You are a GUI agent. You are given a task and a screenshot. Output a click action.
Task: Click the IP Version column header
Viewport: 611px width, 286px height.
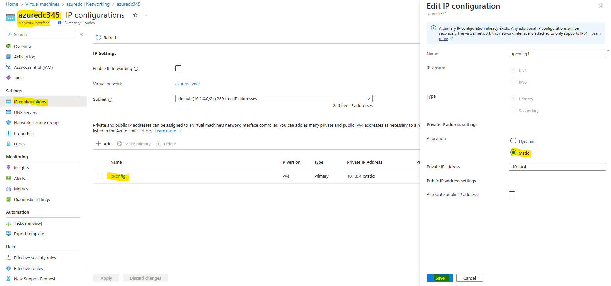[x=291, y=162]
